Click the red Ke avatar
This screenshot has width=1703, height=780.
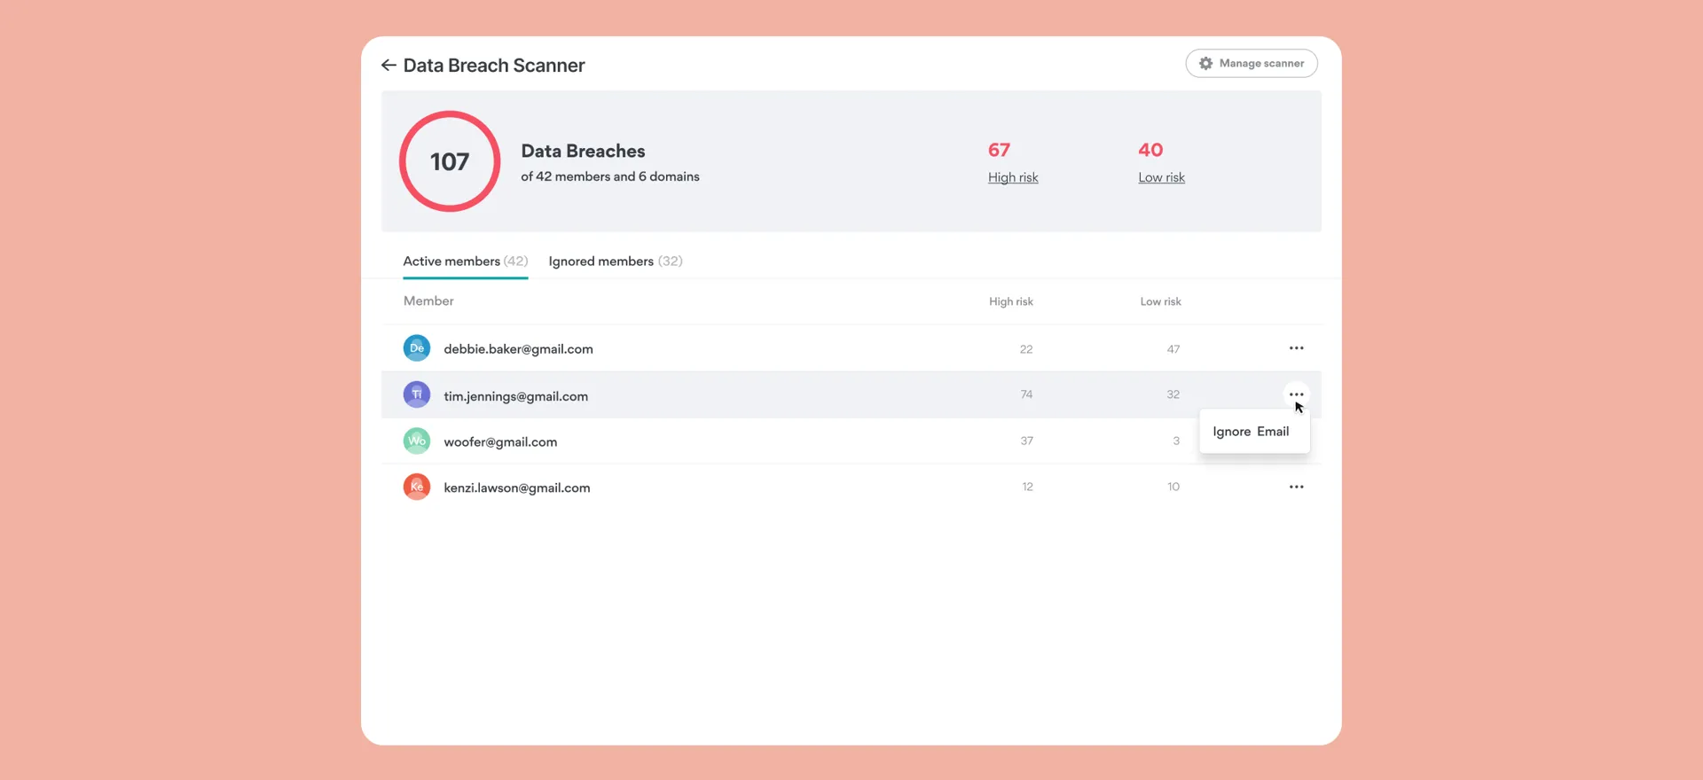pos(417,487)
